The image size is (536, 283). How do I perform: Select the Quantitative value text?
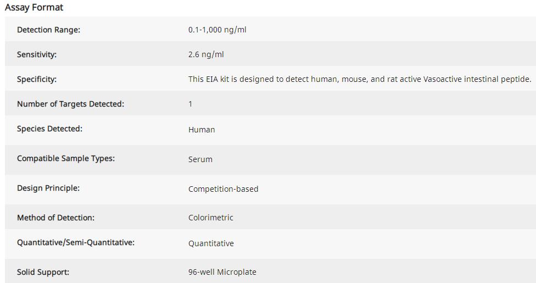pyautogui.click(x=211, y=243)
